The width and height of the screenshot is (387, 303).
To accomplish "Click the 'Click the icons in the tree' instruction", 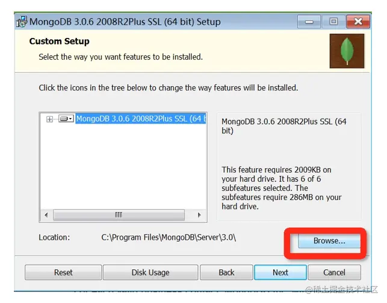I will pos(169,88).
